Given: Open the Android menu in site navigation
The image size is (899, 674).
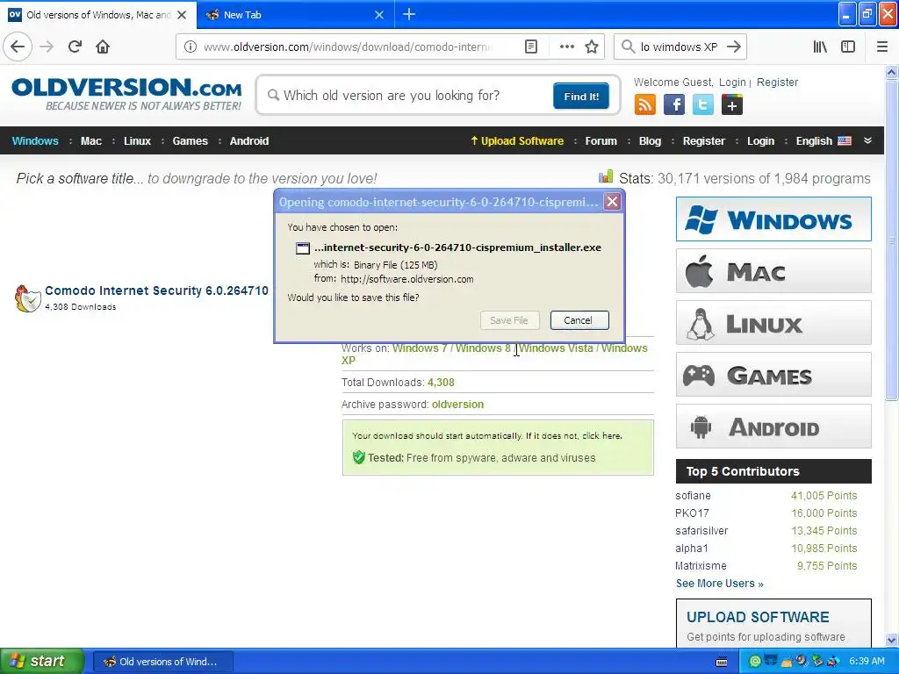Looking at the screenshot, I should 248,141.
